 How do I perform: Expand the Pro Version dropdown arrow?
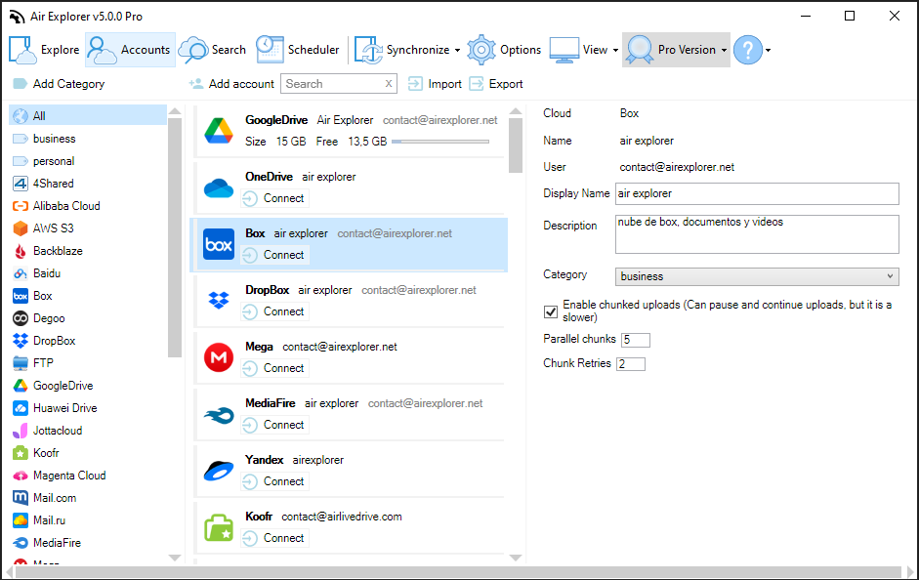click(x=724, y=51)
